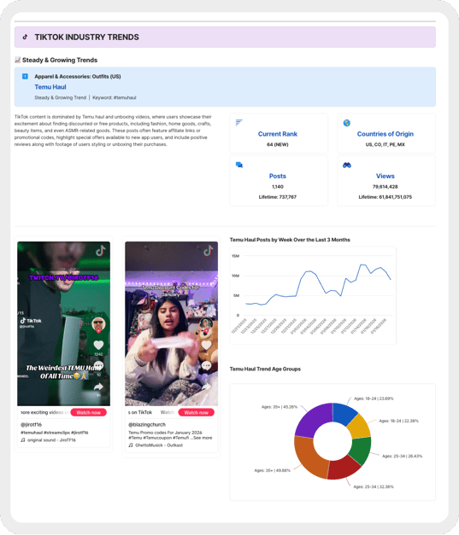This screenshot has width=459, height=535.
Task: Click the 64 (NEW) rank value
Action: click(278, 144)
